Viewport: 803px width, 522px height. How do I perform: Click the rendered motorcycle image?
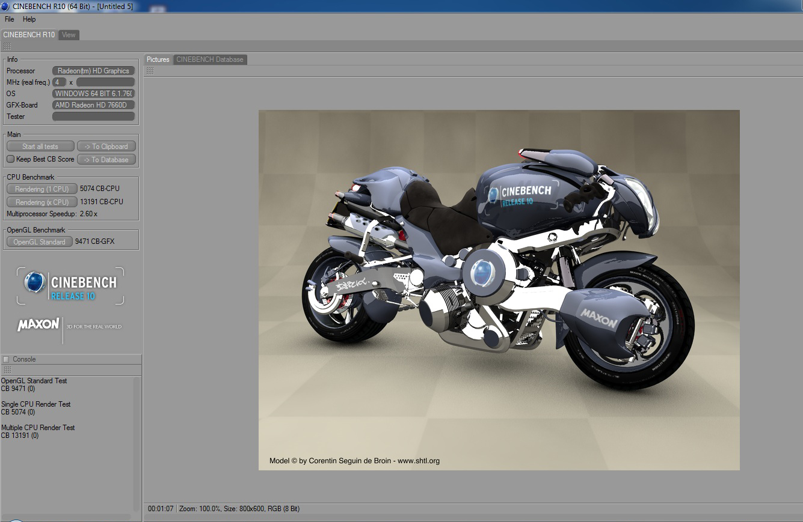(499, 290)
